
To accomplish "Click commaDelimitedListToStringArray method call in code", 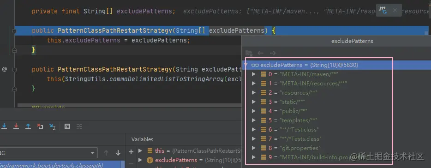I will coord(167,79).
